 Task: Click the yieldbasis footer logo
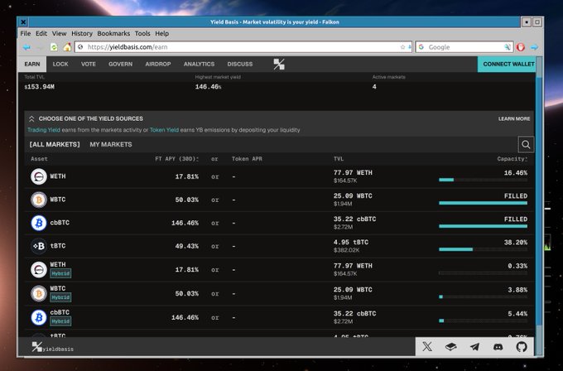coord(52,347)
